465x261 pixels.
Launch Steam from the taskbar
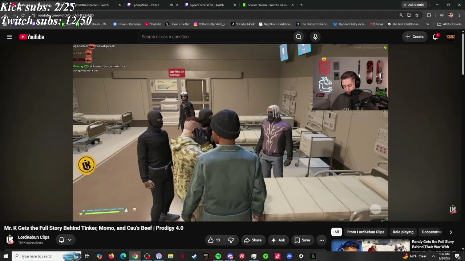(194, 256)
